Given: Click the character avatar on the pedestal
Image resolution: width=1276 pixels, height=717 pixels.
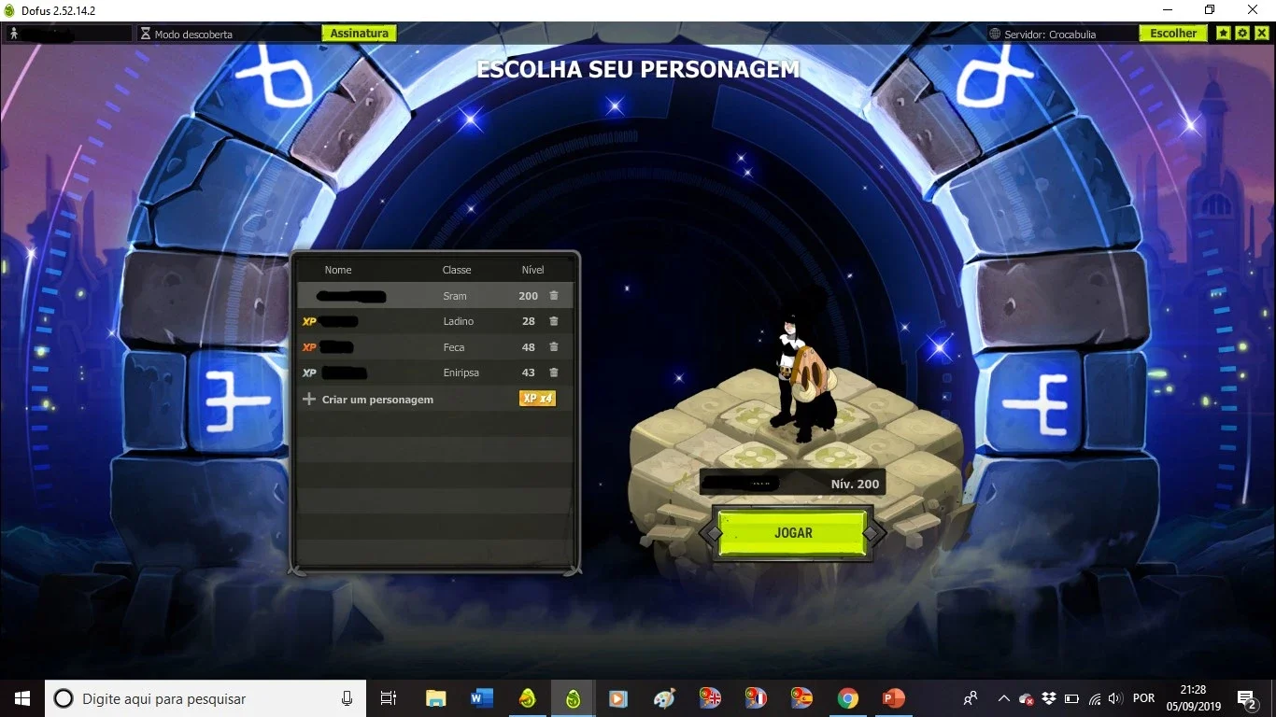Looking at the screenshot, I should pyautogui.click(x=801, y=378).
